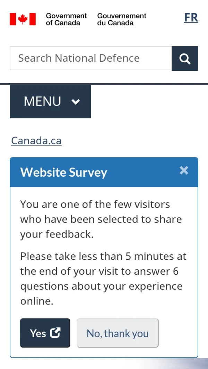The height and width of the screenshot is (369, 208).
Task: Click the 'selected to share your feedback' paragraph
Action: 101,219
